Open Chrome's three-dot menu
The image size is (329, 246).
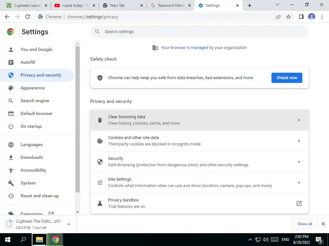tap(322, 17)
